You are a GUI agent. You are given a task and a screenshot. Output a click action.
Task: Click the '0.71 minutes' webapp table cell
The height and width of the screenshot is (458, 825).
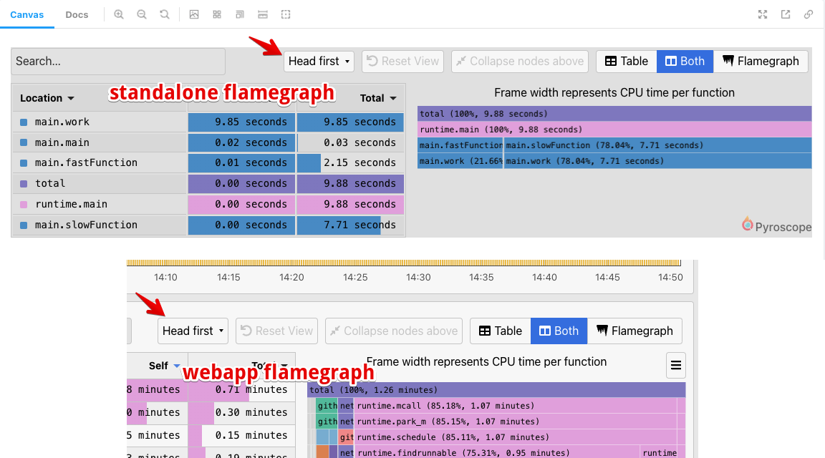pyautogui.click(x=242, y=389)
